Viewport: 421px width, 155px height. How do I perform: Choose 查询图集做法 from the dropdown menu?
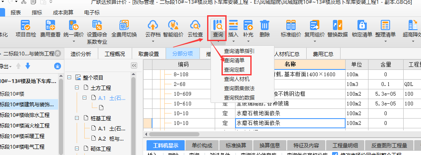[x=239, y=88]
